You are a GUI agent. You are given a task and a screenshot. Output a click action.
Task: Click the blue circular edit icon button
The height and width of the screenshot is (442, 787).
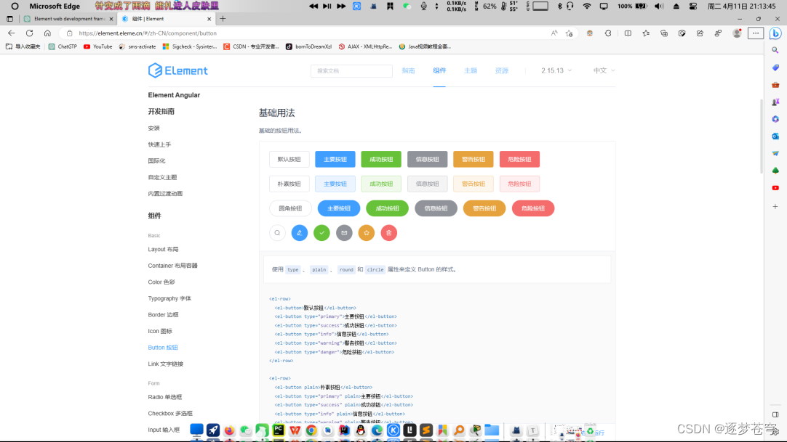[300, 233]
